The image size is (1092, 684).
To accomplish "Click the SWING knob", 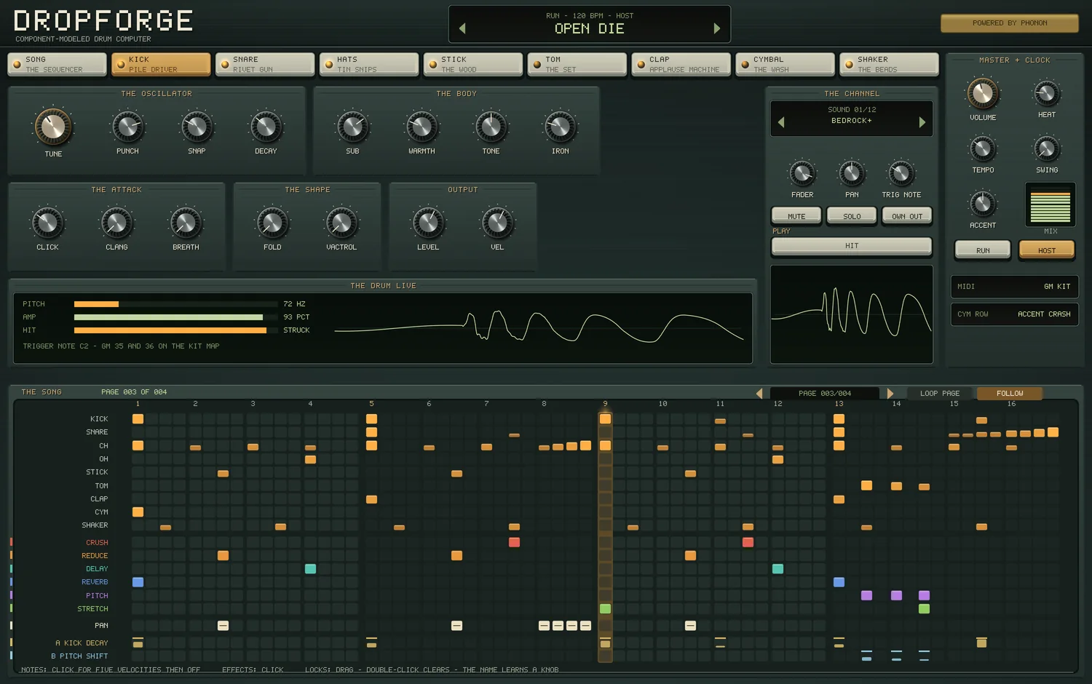I will pyautogui.click(x=1047, y=148).
